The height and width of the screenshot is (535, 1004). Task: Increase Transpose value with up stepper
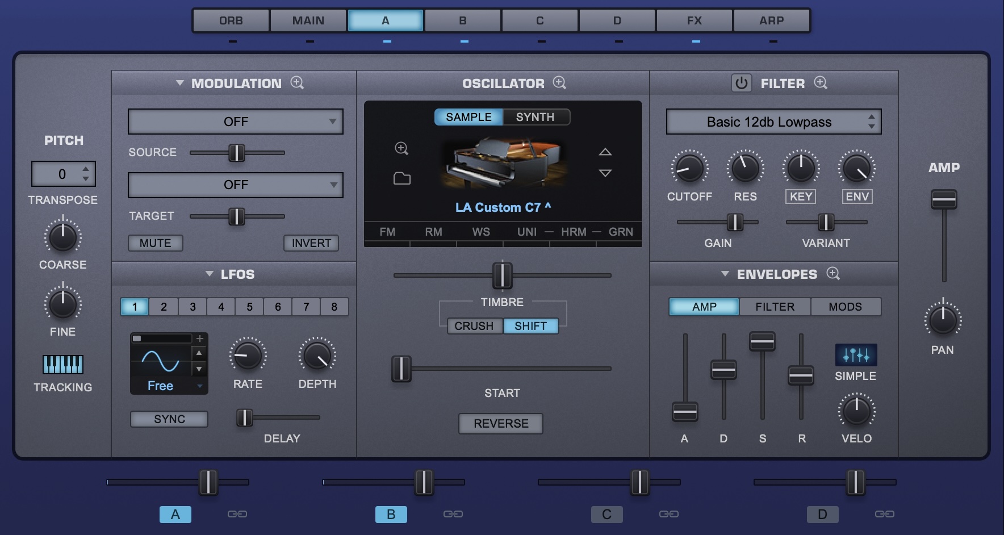pyautogui.click(x=86, y=169)
